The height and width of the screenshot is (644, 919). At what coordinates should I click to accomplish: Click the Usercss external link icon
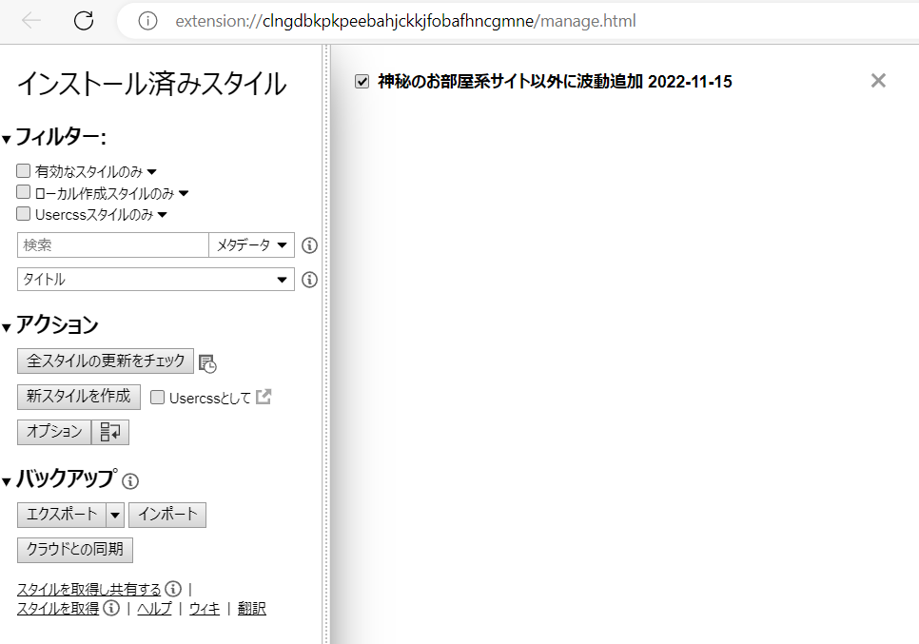264,398
